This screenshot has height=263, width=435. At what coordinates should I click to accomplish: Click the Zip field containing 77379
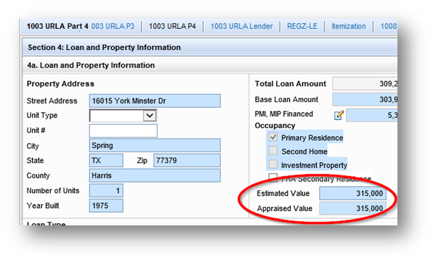coord(187,161)
